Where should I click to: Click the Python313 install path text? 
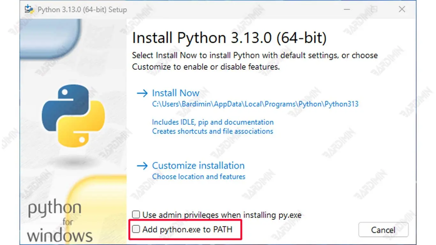(x=255, y=104)
